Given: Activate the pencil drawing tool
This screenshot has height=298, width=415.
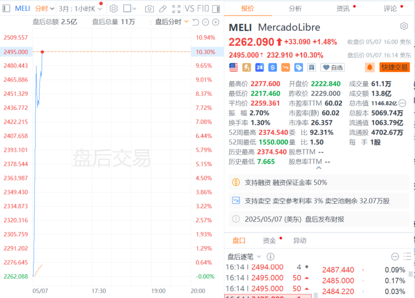Looking at the screenshot, I should point(163,9).
